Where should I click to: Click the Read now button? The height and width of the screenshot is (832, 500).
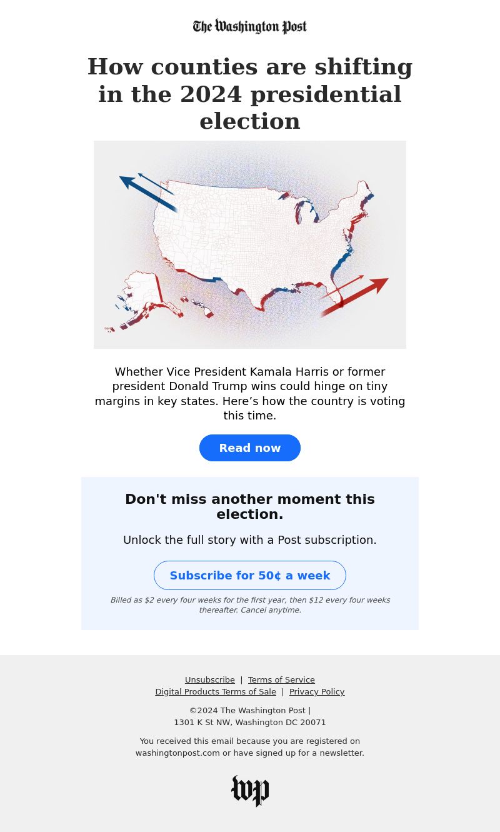tap(250, 448)
